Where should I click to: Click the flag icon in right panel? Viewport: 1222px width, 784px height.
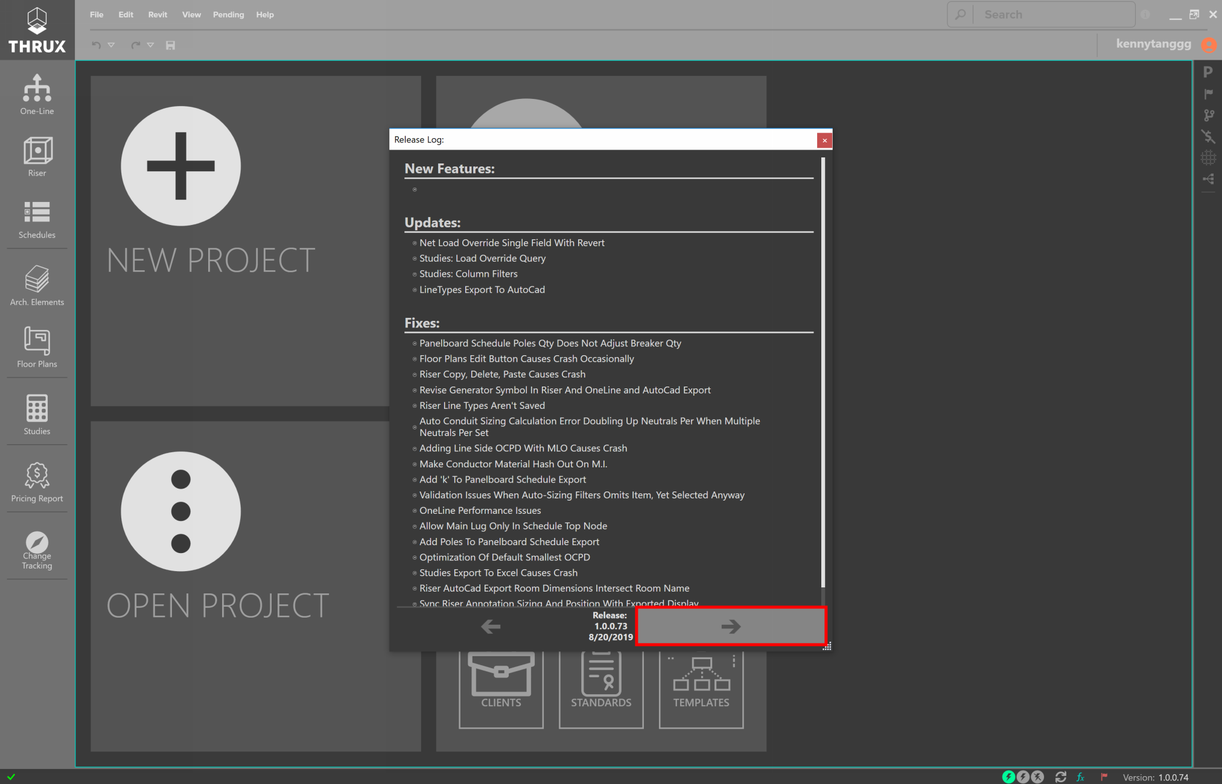coord(1208,94)
